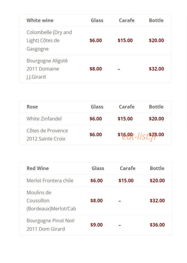Select Moulins de Coussillon Bordeaux Merlot/Cab entry
The width and height of the screenshot is (187, 263).
(51, 201)
